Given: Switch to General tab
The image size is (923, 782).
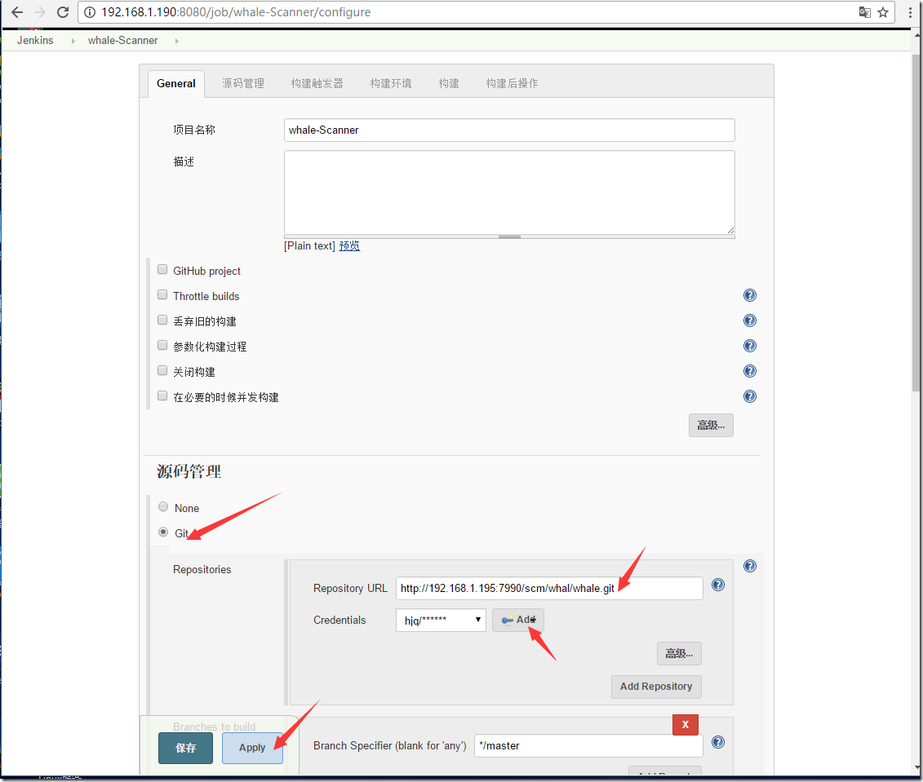Looking at the screenshot, I should pyautogui.click(x=176, y=83).
